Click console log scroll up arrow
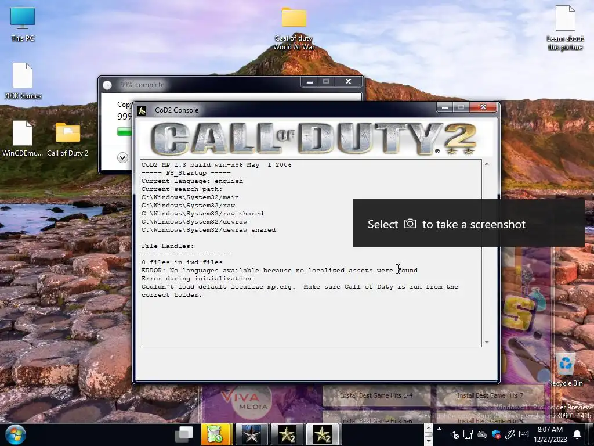594x446 pixels. click(487, 164)
